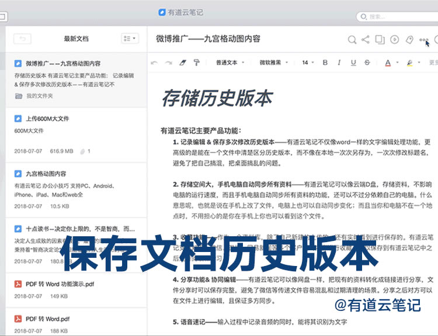The height and width of the screenshot is (336, 438).
Task: Undo the last edit in toolbar
Action: tap(154, 63)
